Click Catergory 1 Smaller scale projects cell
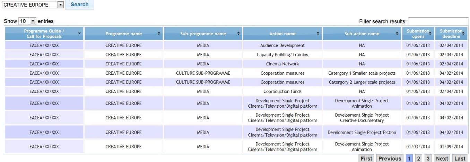This screenshot has height=162, width=470. coord(362,73)
